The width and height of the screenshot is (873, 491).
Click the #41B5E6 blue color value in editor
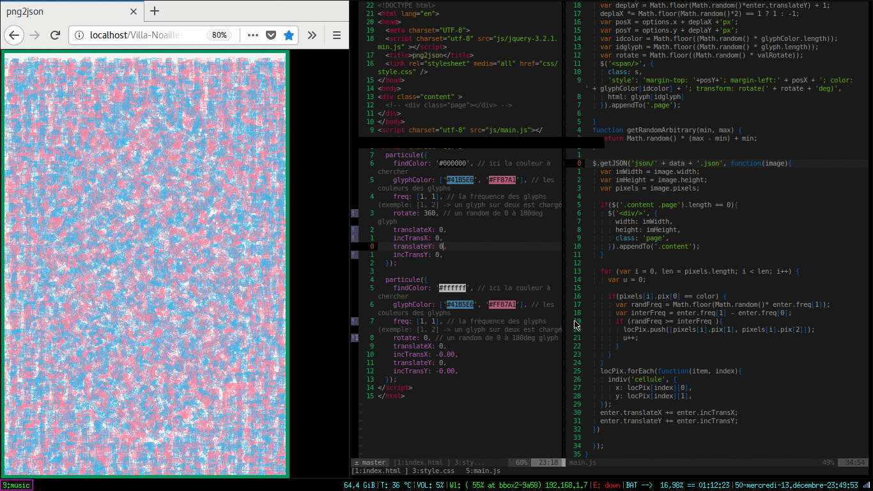tap(460, 180)
